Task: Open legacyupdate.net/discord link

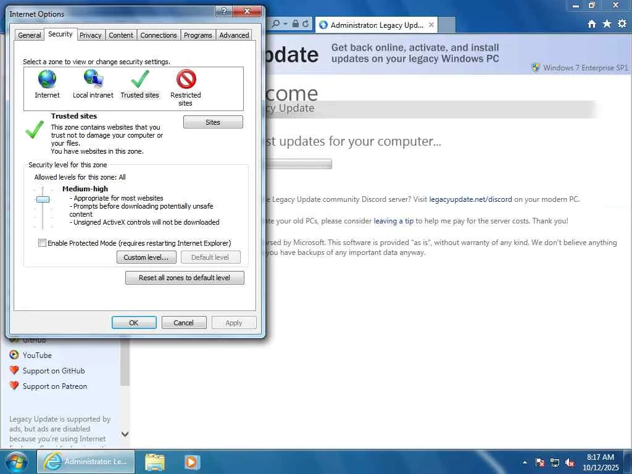Action: (x=470, y=199)
